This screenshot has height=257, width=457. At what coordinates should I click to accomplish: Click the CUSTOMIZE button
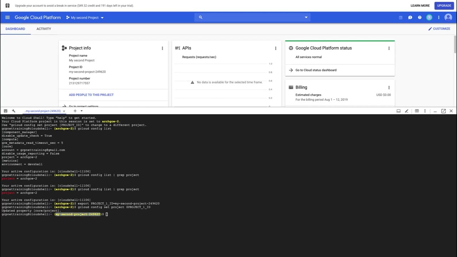[x=439, y=29]
